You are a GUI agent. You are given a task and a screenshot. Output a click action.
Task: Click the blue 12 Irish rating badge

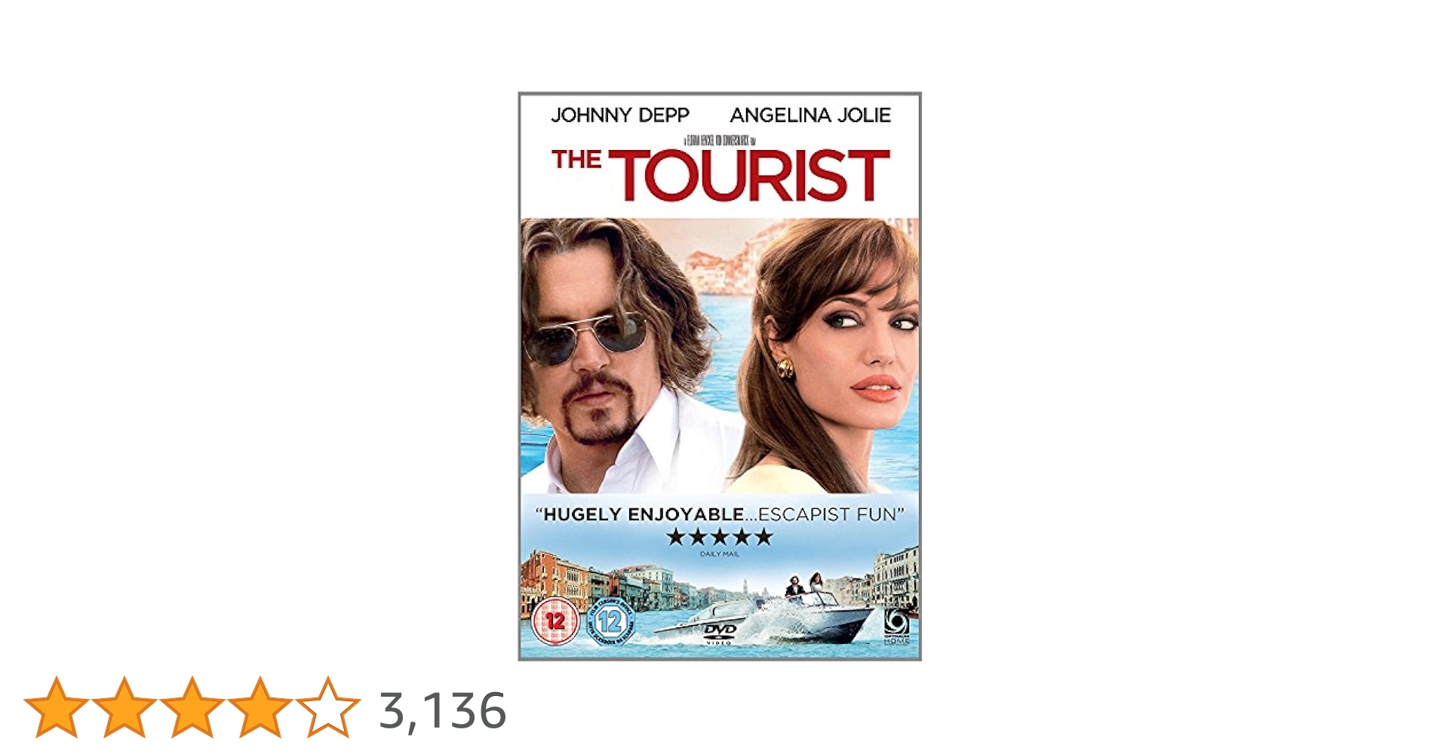tap(610, 621)
